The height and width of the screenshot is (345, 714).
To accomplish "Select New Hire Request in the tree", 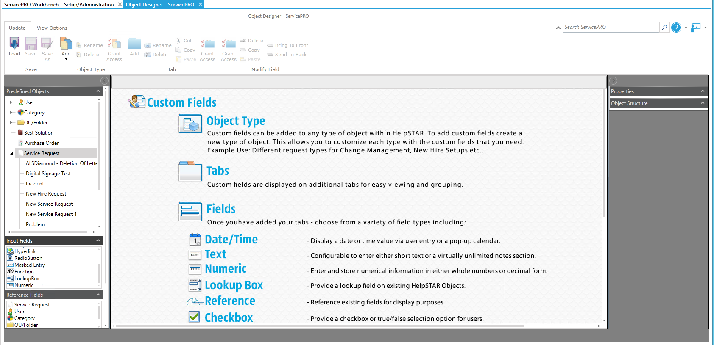I will click(x=46, y=194).
